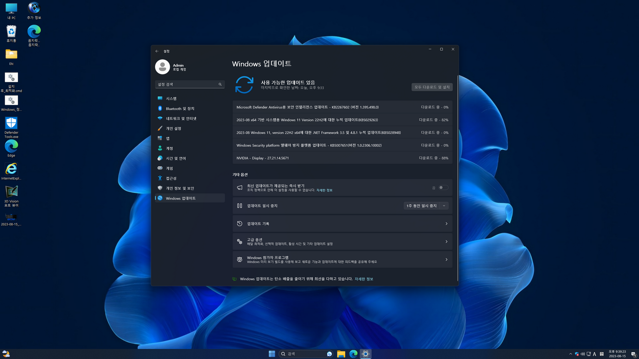Open 휴지통 recycle bin icon

(x=11, y=34)
